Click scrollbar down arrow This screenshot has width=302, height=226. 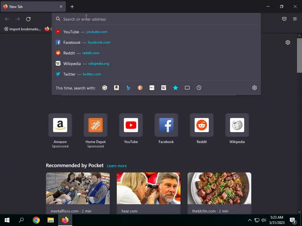point(299,212)
